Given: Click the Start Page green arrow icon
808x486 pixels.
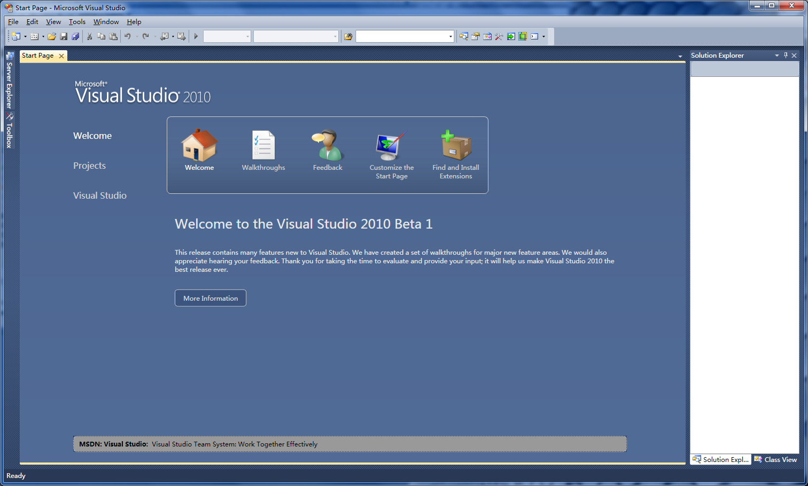Looking at the screenshot, I should pos(511,36).
